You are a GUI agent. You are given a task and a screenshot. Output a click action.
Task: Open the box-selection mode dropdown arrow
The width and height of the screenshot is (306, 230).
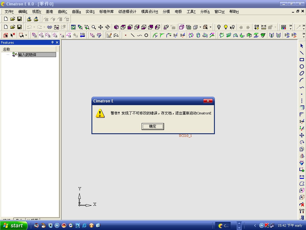[x=26, y=35]
